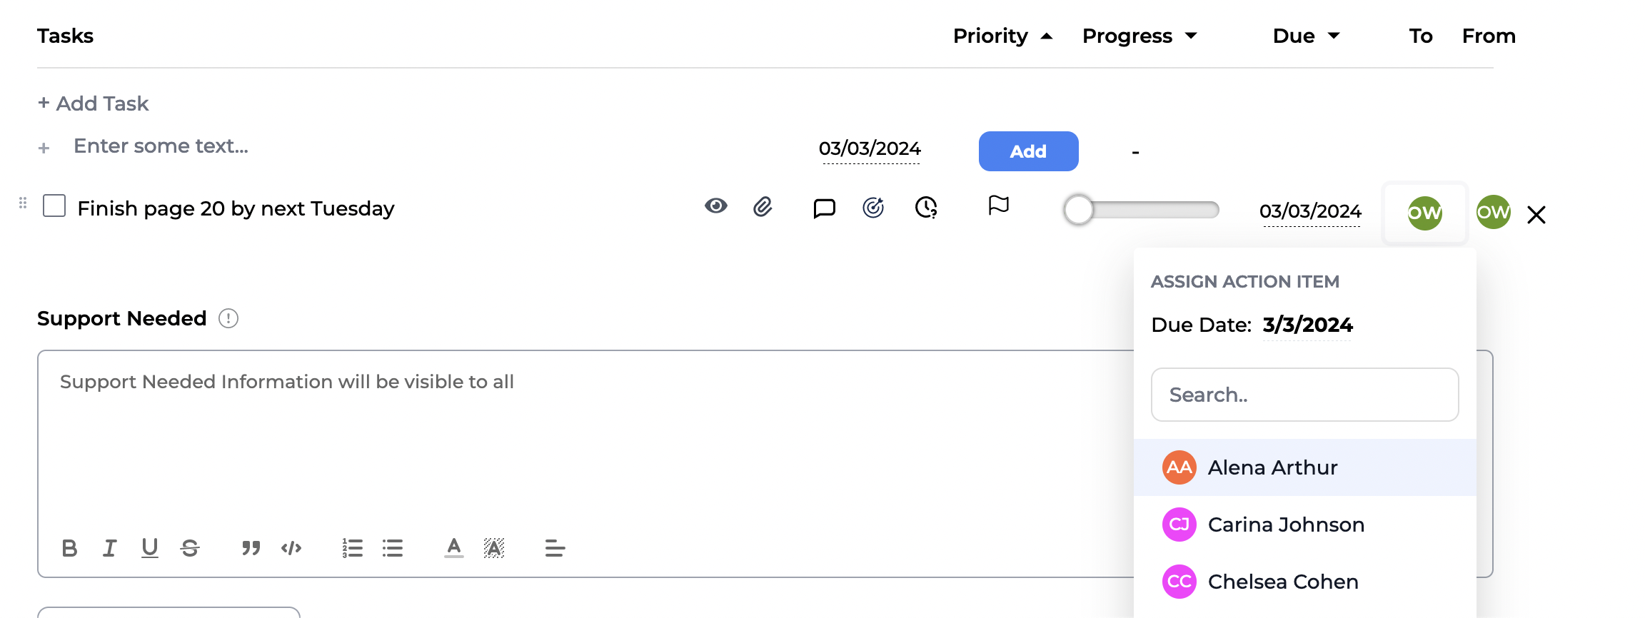Viewport: 1645px width, 618px height.
Task: Check the 'Finish page 20' task checkbox
Action: click(x=54, y=206)
